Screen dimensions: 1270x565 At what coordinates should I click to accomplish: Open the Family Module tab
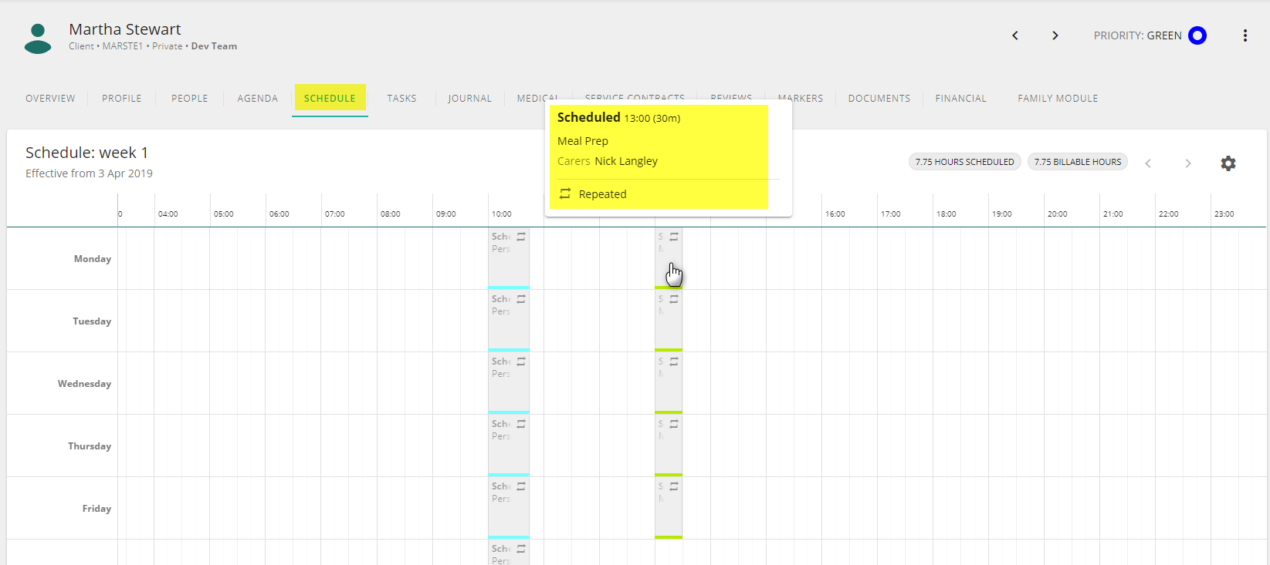point(1058,99)
